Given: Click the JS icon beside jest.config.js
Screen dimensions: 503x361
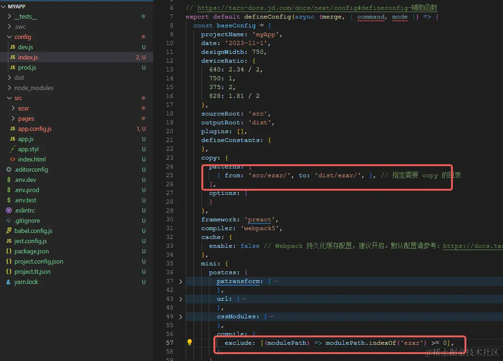Looking at the screenshot, I should [x=9, y=241].
